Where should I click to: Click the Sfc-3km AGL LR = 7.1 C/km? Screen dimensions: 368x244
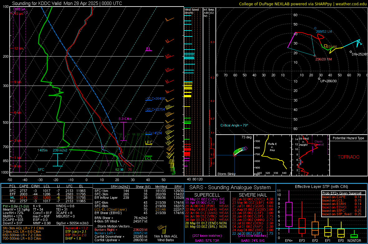click(23, 228)
